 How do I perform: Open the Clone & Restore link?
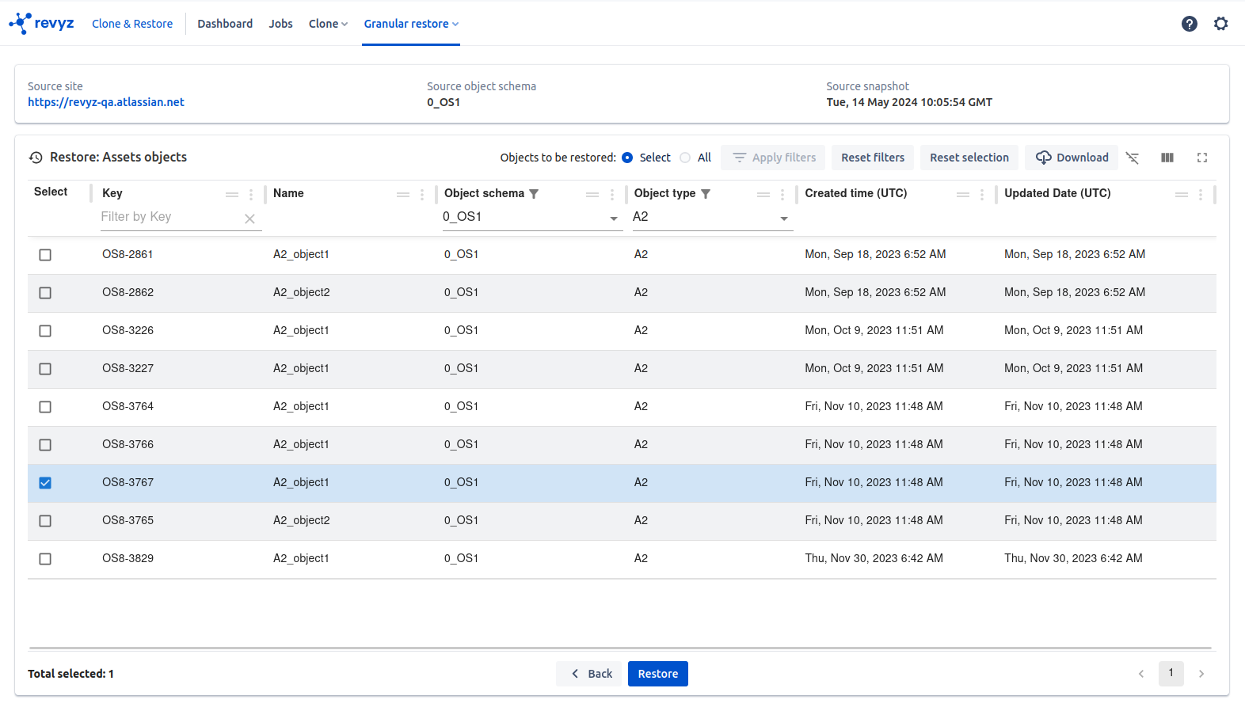132,24
